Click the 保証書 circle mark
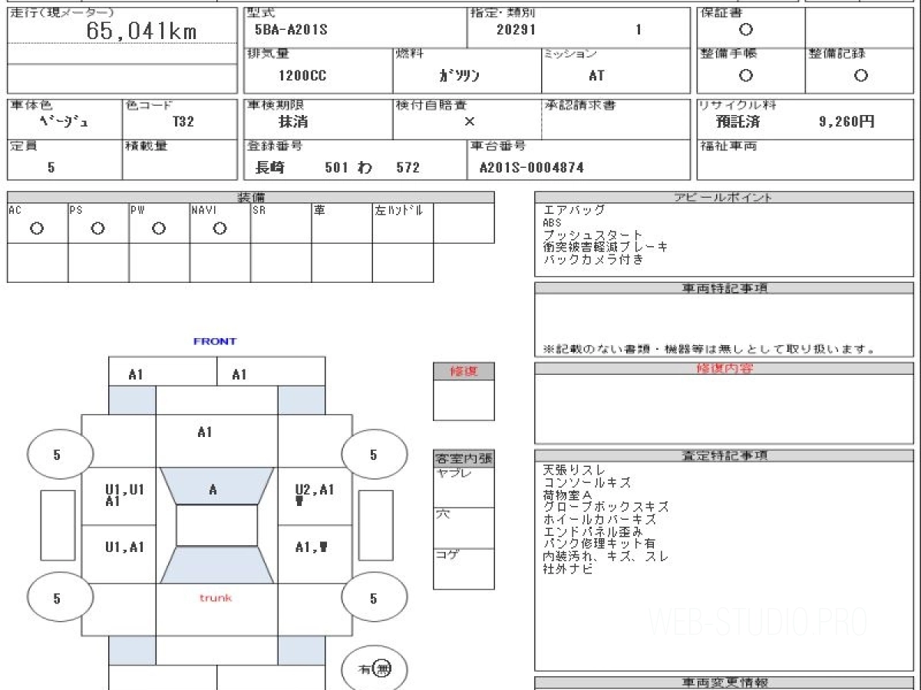921x690 pixels. point(745,30)
